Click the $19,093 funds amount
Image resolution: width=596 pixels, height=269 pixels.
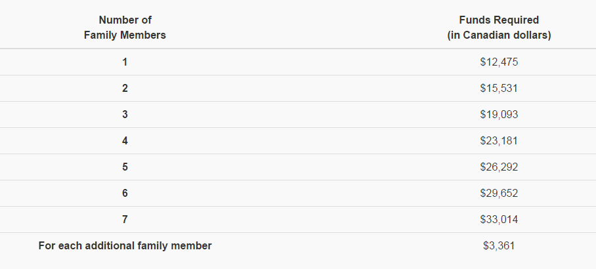pyautogui.click(x=499, y=115)
